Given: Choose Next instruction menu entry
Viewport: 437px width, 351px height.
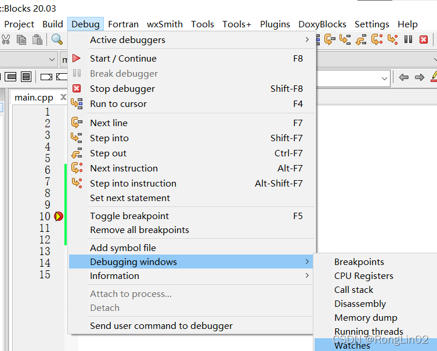Looking at the screenshot, I should point(192,169).
